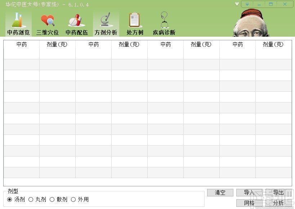This screenshot has width=295, height=209.
Task: Open the 三维穴位 acupoint viewer
Action: [x=48, y=24]
